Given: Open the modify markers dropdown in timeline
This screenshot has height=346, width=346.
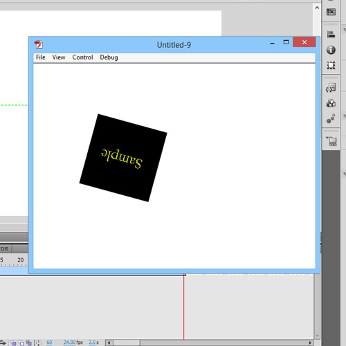Looking at the screenshot, I should (37, 343).
